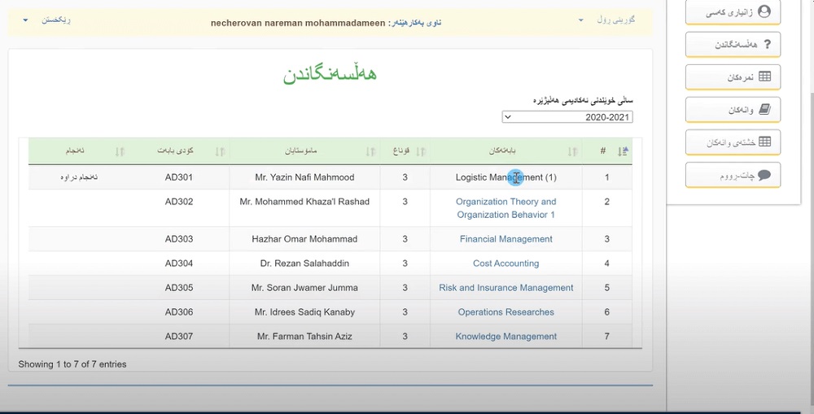Viewport: 814px width, 414px height.
Task: Click the 'Showing 1 to 7 of 7 entries' text
Action: (72, 364)
